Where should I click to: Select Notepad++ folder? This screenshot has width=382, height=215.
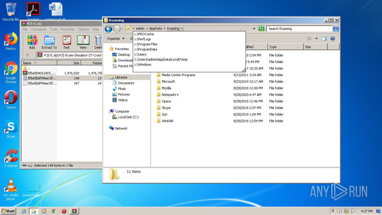click(x=170, y=95)
